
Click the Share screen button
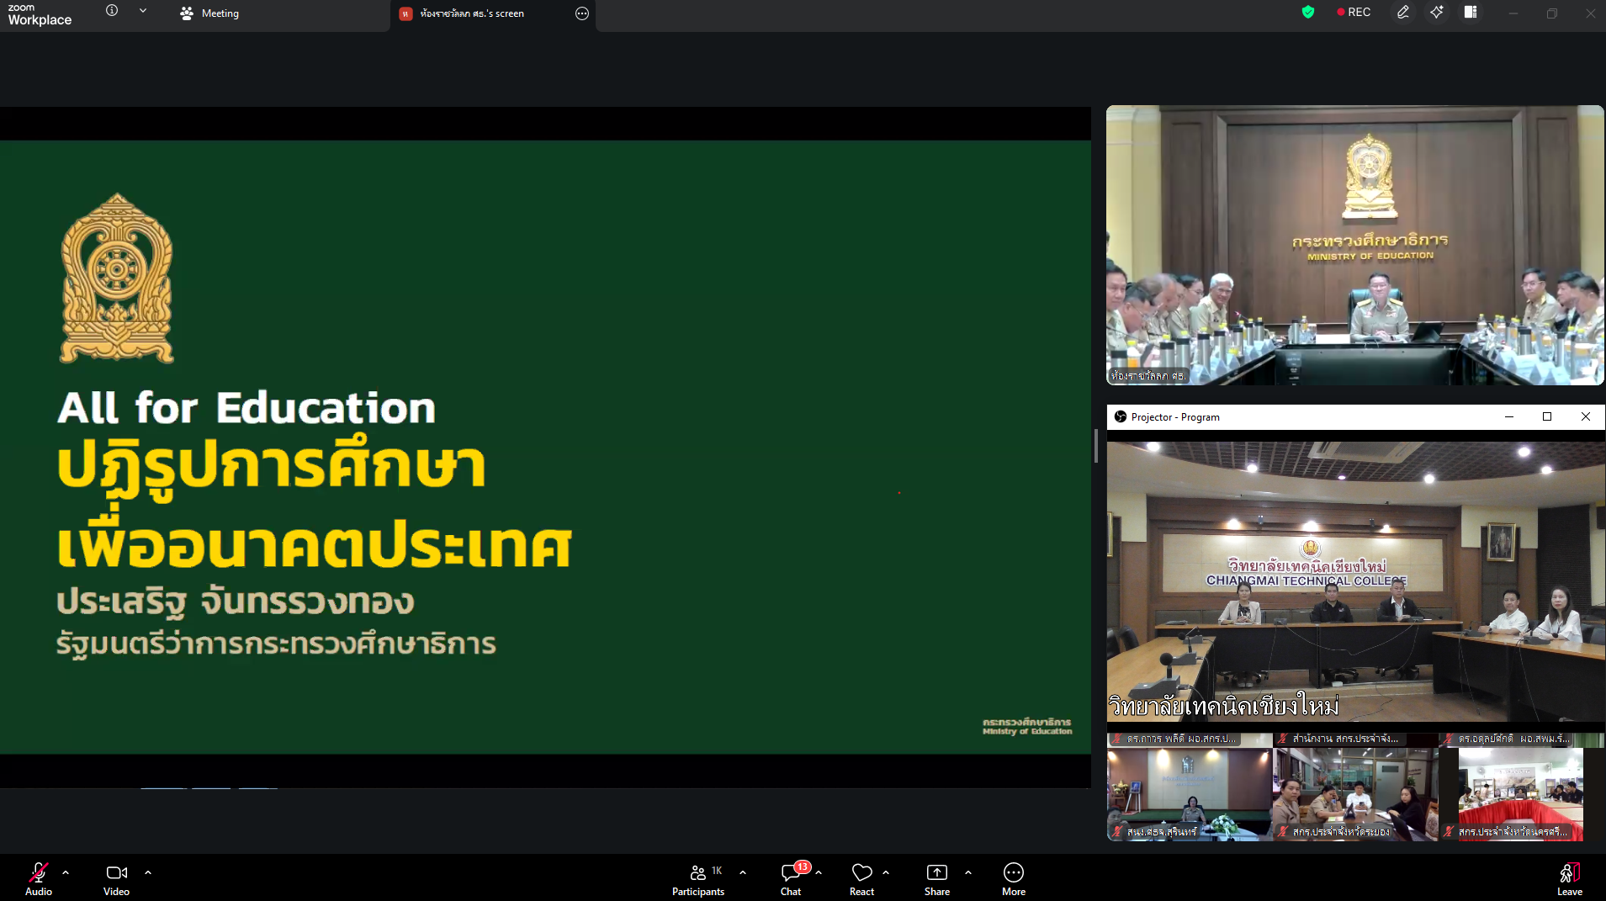(x=936, y=878)
